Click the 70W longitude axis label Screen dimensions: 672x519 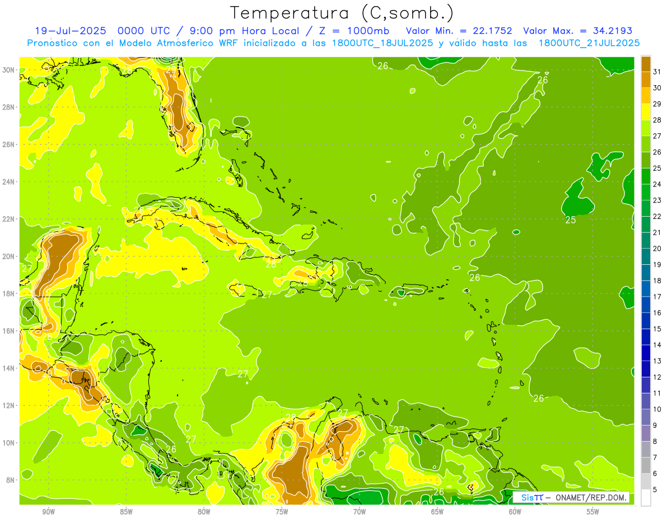point(360,512)
